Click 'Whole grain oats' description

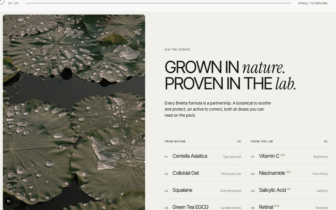(x=231, y=174)
